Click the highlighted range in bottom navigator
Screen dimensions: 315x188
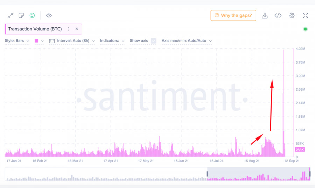pos(258,174)
